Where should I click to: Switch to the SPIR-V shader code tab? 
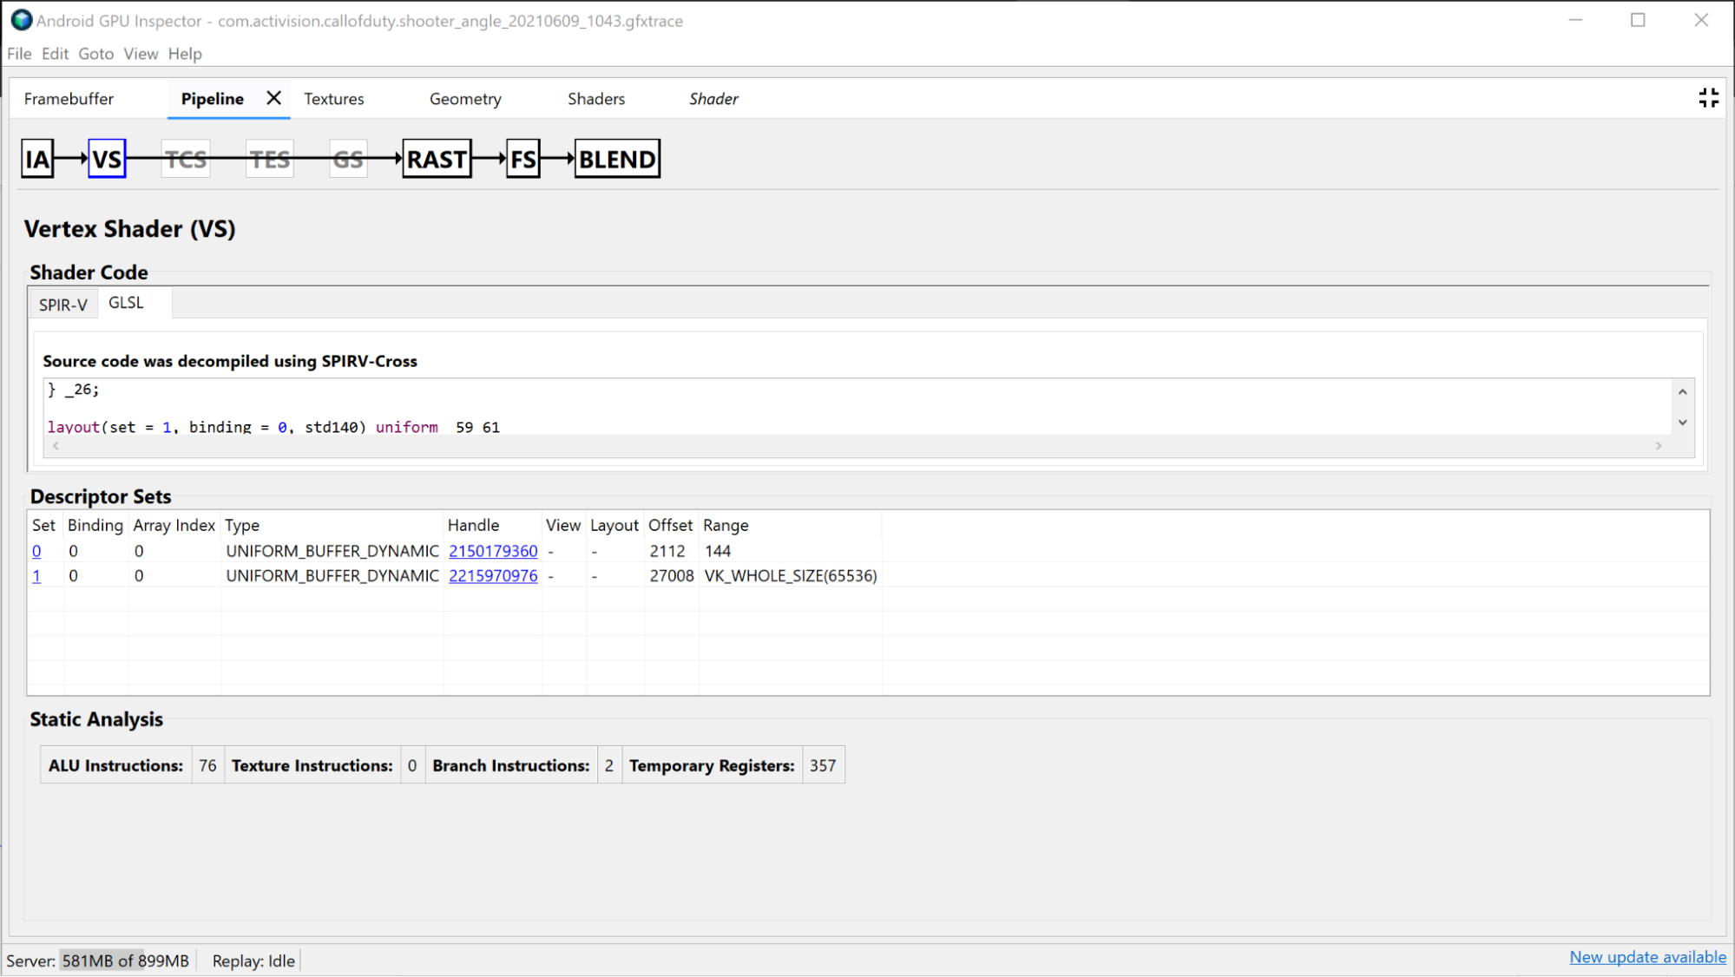point(63,303)
